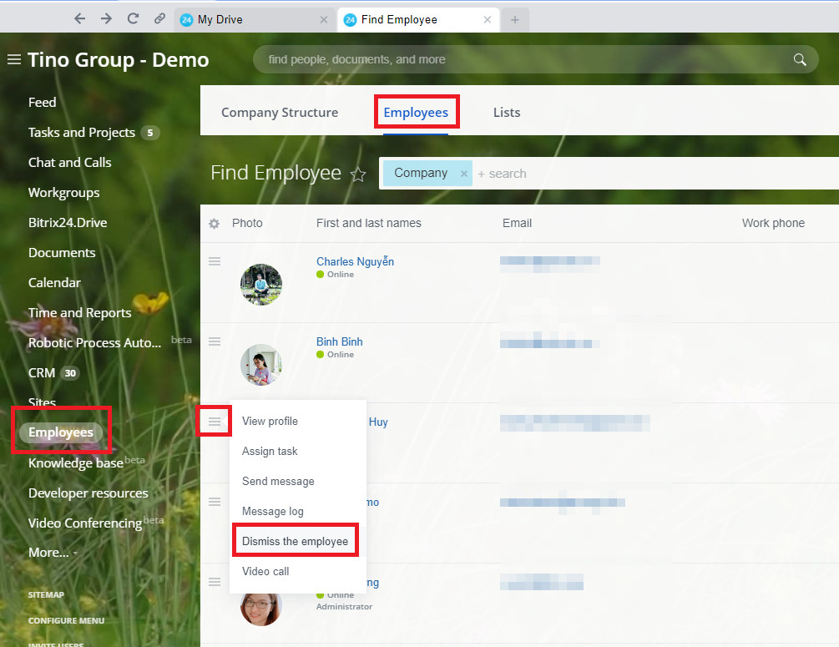This screenshot has width=839, height=647.
Task: Click the Tino Group - Demo title
Action: (x=119, y=60)
